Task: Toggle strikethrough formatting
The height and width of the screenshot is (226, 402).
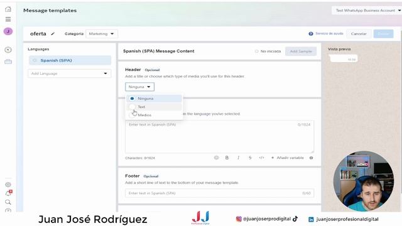Action: pos(250,158)
